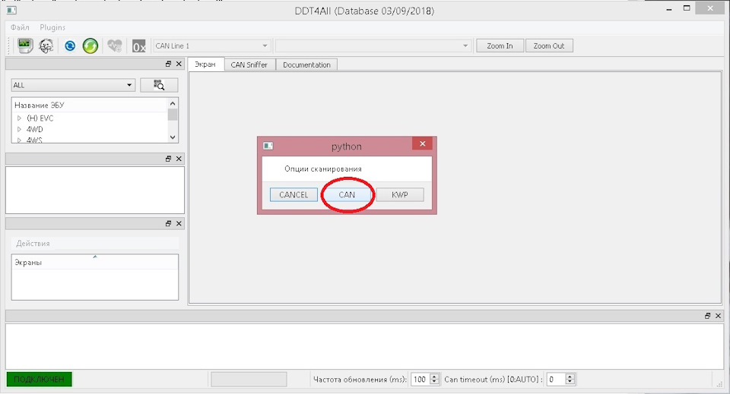
Task: Switch to the Documentation tab
Action: click(306, 65)
